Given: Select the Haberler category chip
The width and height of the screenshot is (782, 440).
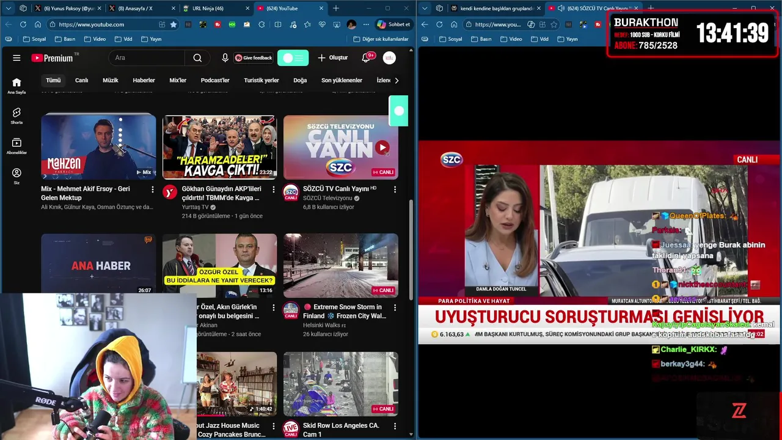Looking at the screenshot, I should tap(144, 80).
